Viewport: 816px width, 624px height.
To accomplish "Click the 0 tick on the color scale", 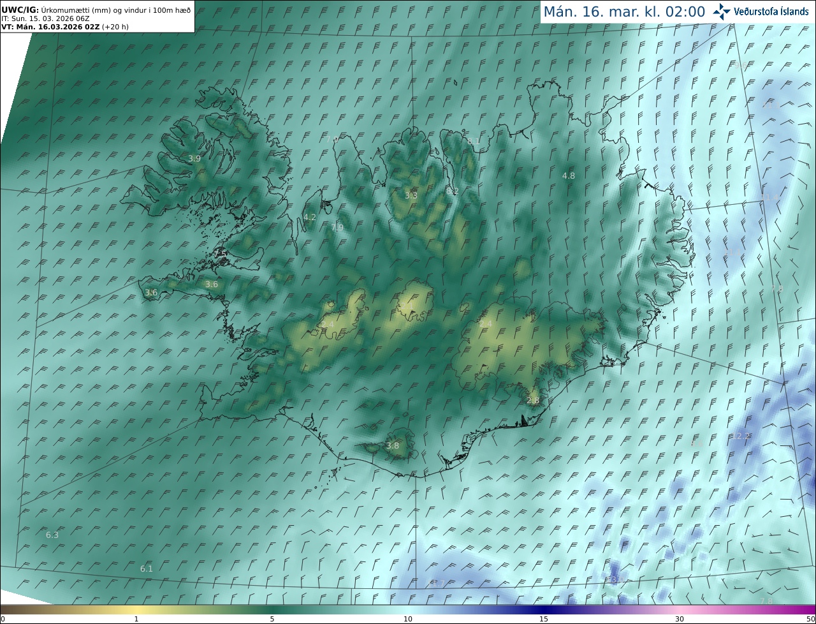I will tap(3, 619).
